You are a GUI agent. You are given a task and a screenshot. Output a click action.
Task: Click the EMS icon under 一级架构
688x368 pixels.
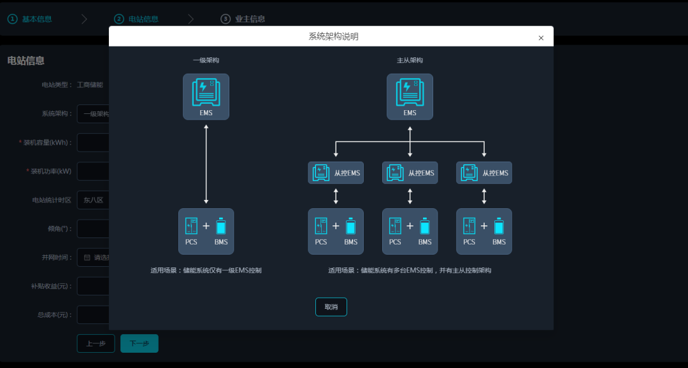click(206, 93)
